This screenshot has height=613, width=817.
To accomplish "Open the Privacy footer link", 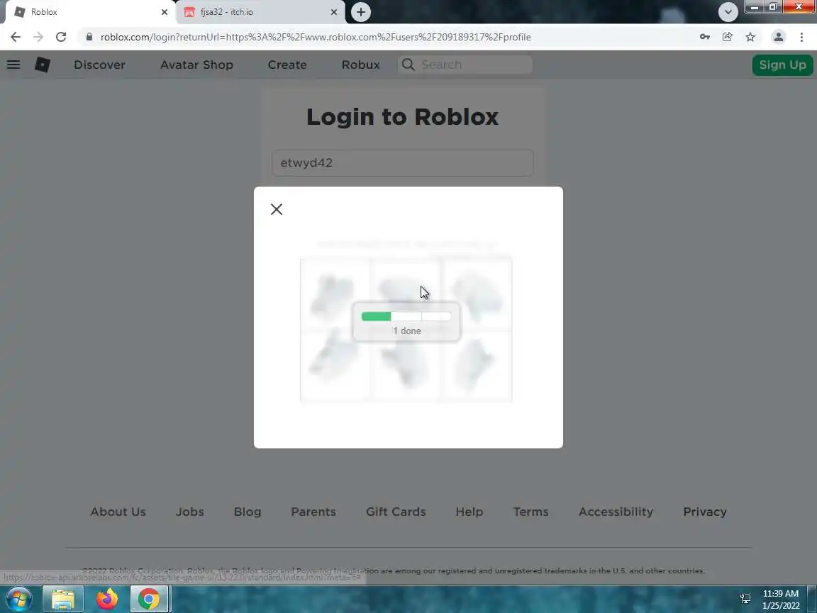I will [704, 512].
